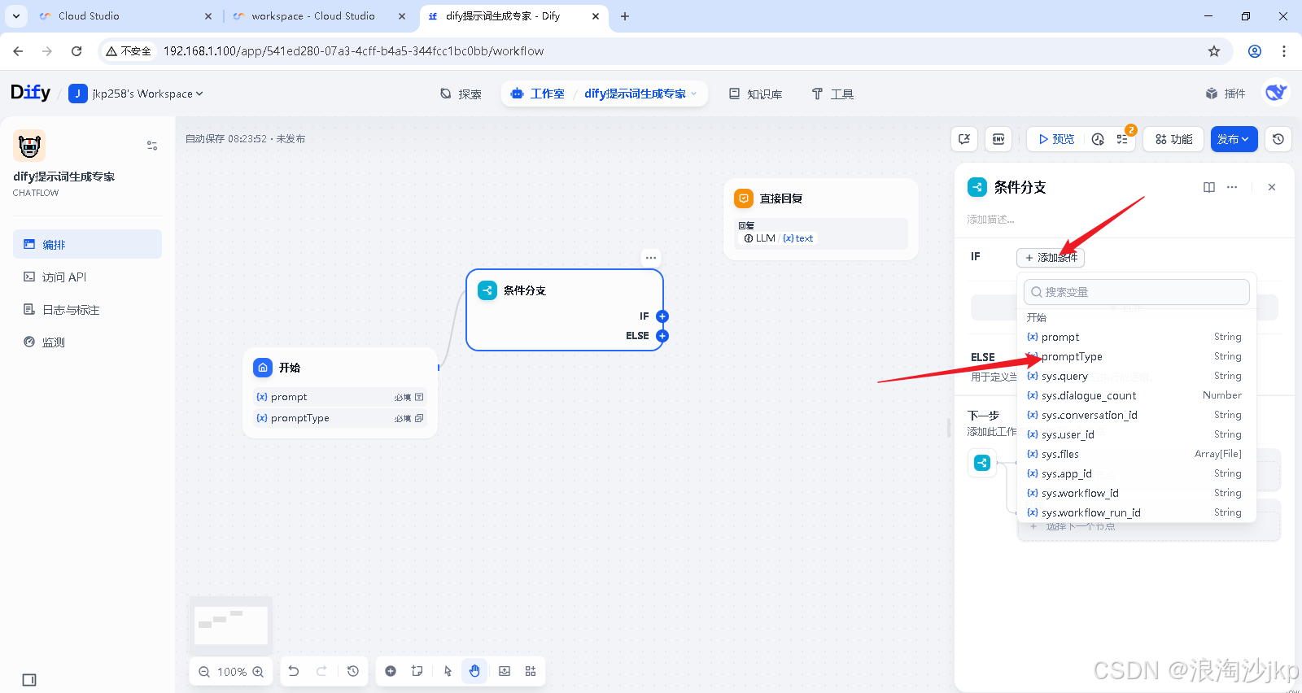Export image icon in bottom toolbar

[505, 671]
